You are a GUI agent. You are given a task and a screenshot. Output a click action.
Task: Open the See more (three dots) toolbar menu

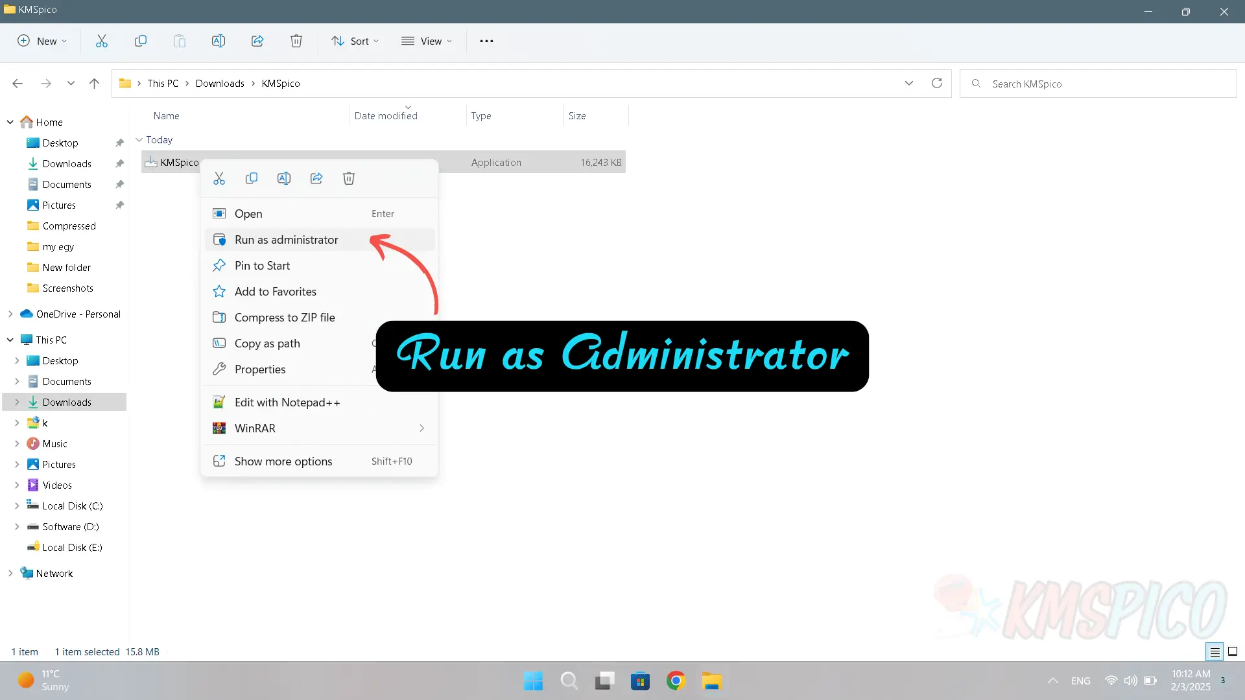pyautogui.click(x=486, y=41)
